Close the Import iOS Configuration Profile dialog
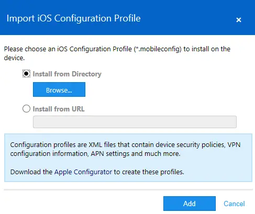Screen dimensions: 255x214 click(239, 20)
